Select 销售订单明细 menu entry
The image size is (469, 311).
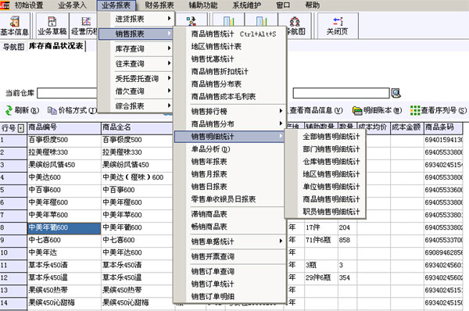(x=229, y=297)
